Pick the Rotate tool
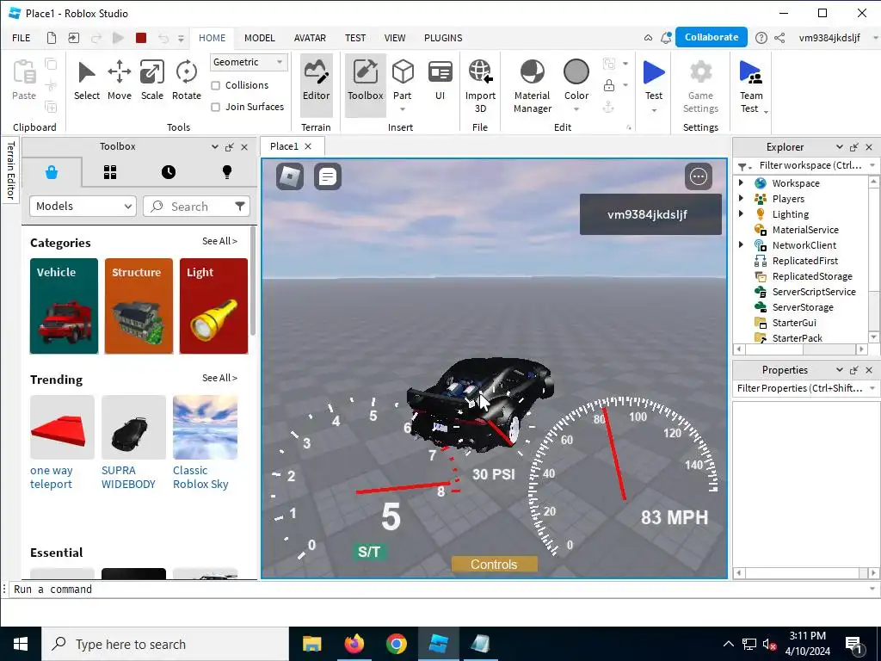This screenshot has height=661, width=881. point(186,80)
